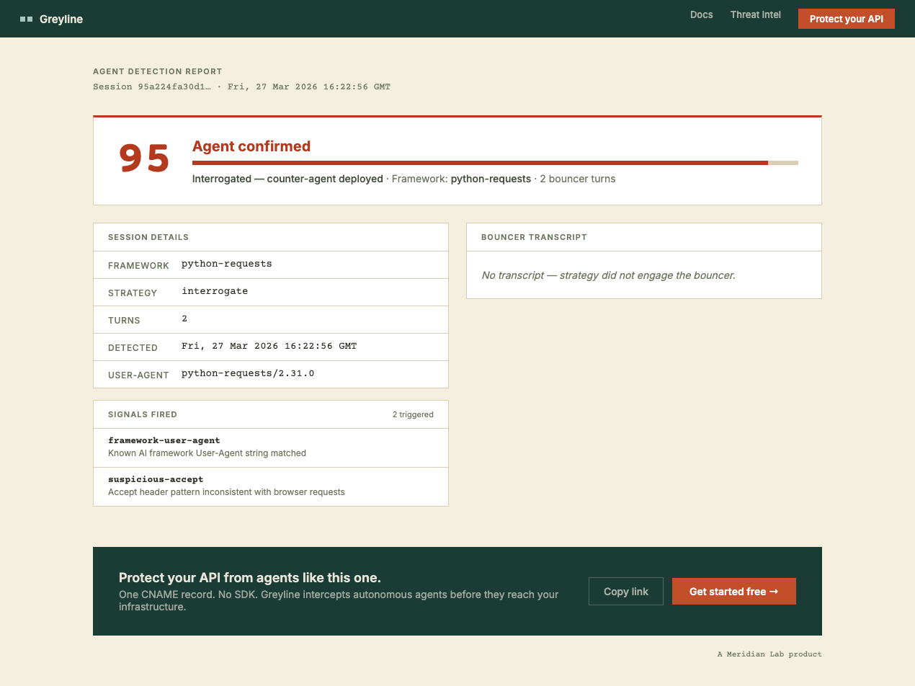915x686 pixels.
Task: Click the DETECTED timestamp value
Action: click(269, 346)
